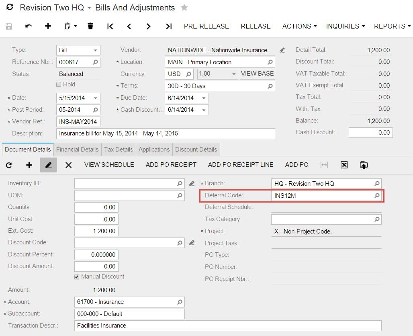Expand currency rate 1.00 dropdown

(x=234, y=74)
